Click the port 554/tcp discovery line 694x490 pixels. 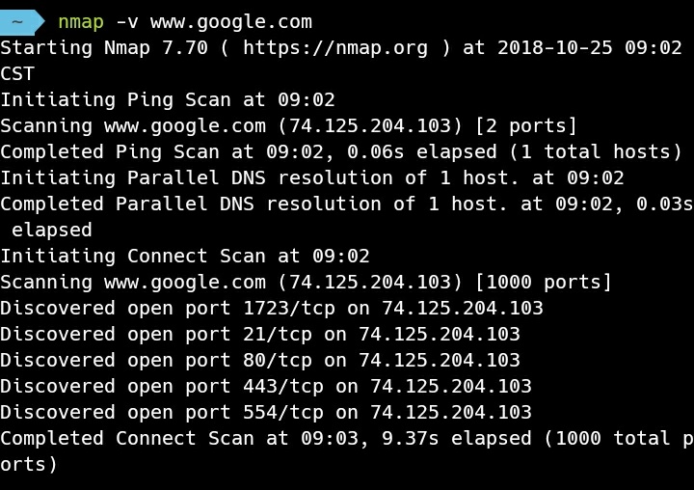point(266,413)
